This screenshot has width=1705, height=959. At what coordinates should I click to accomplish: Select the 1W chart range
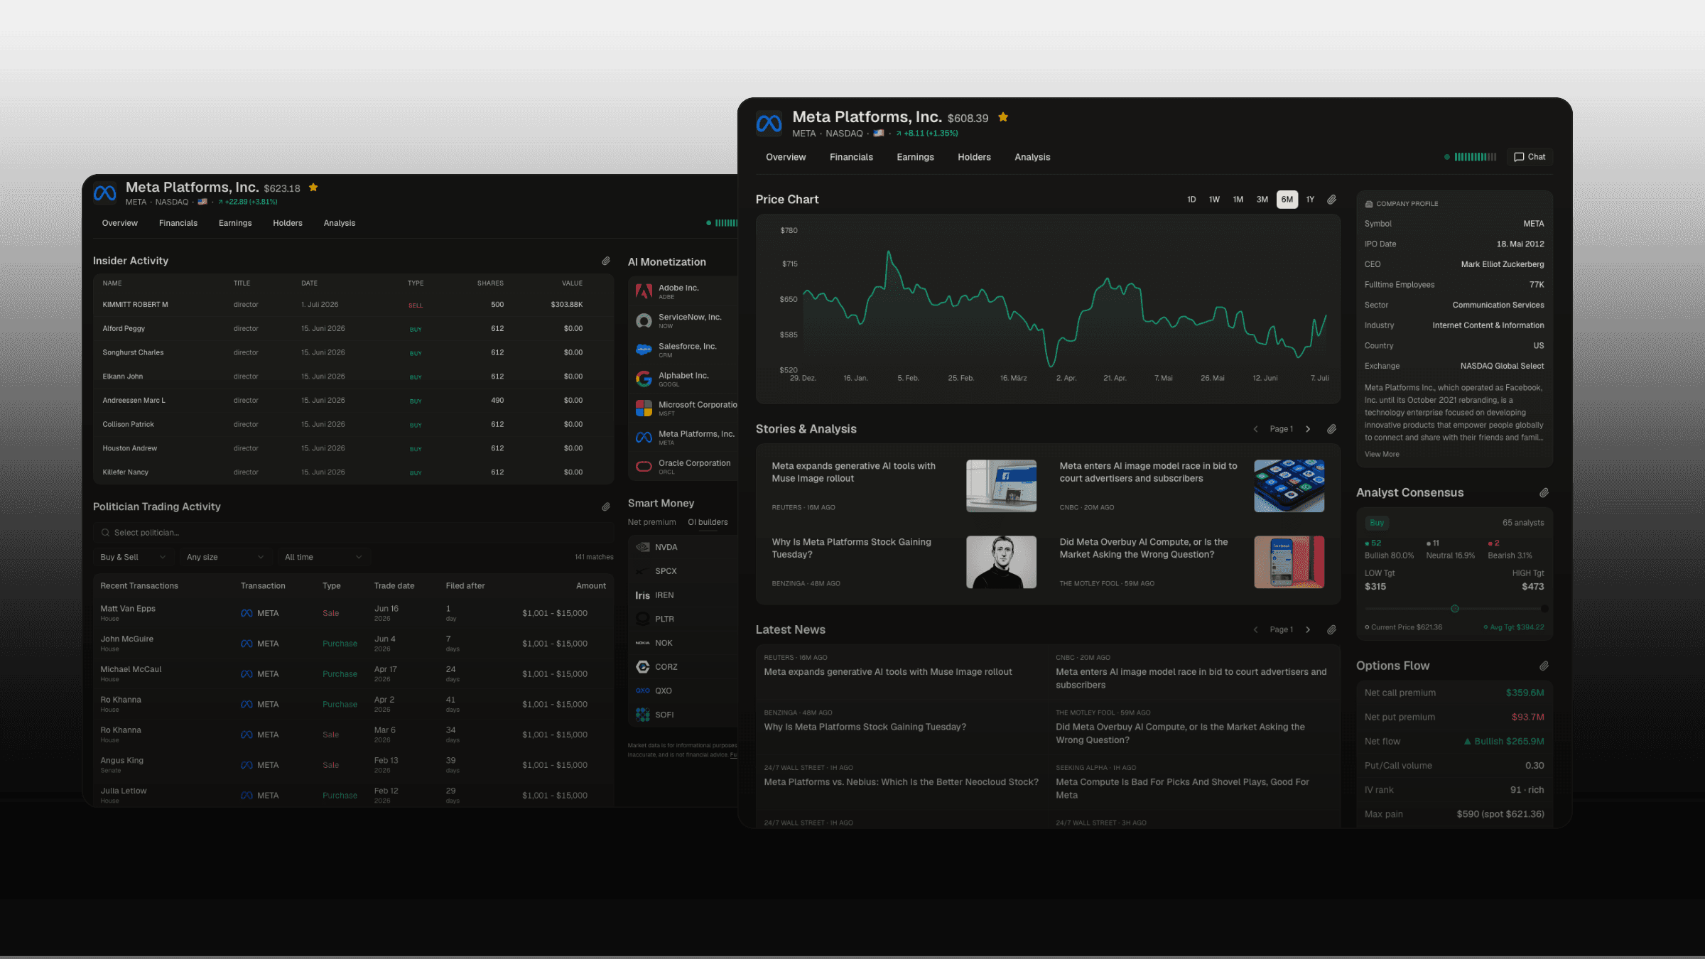1214,200
